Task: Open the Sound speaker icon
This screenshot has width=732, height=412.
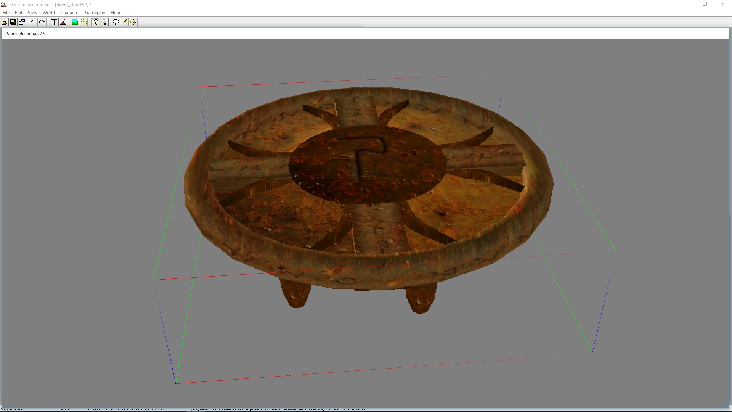Action: pos(133,22)
